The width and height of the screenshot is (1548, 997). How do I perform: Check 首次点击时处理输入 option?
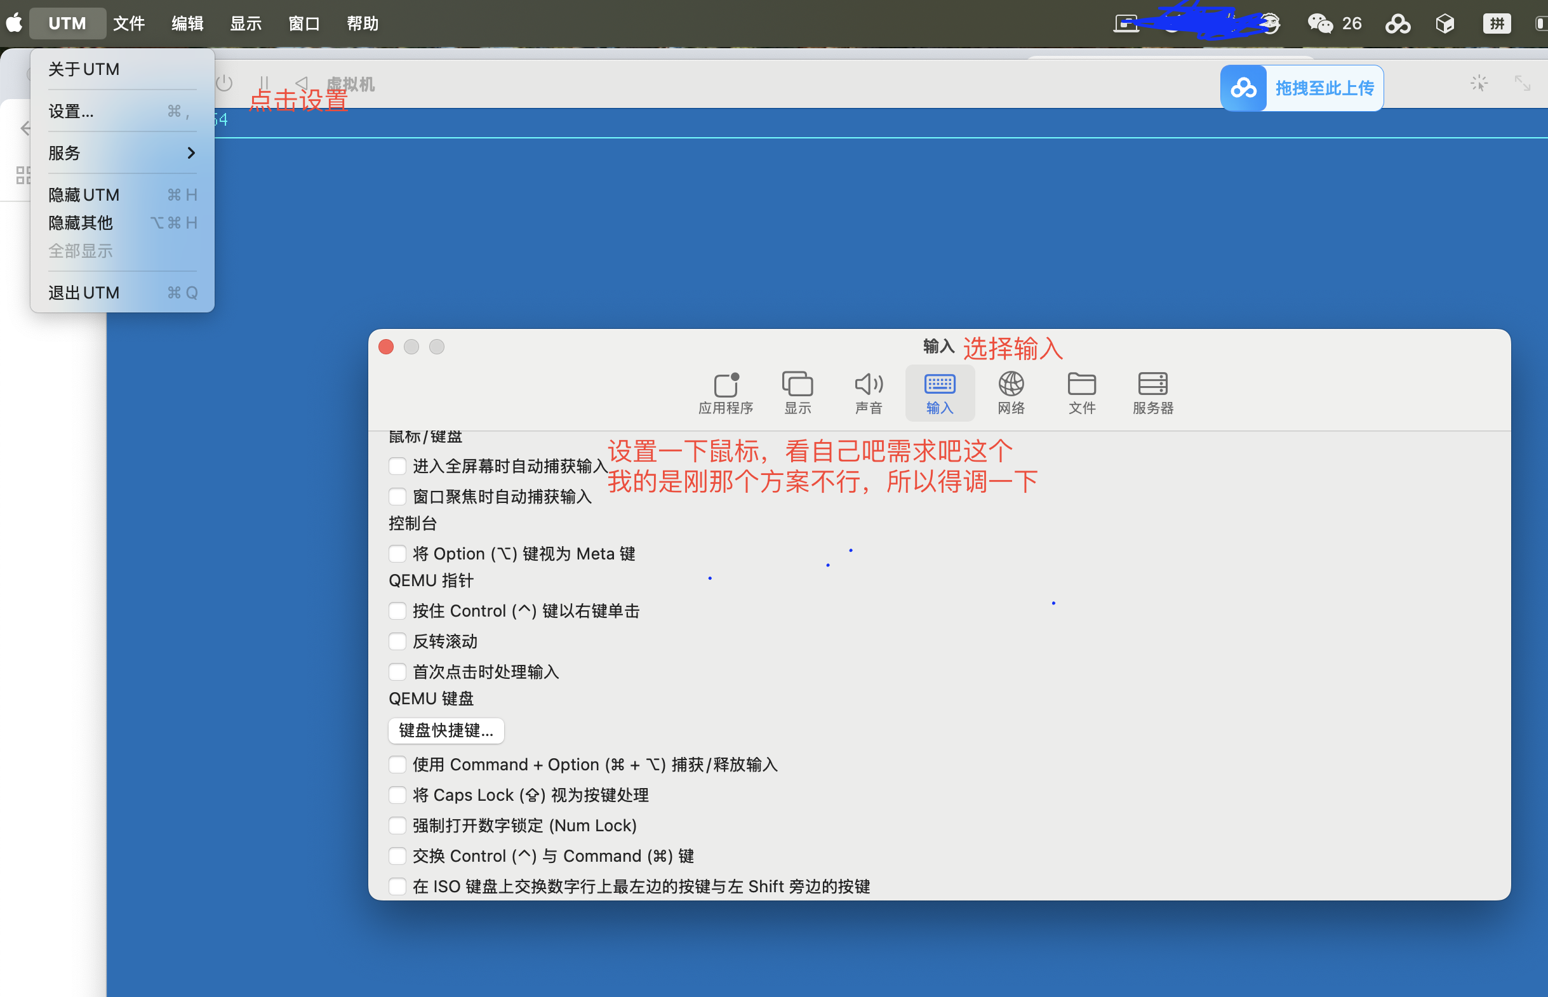397,671
